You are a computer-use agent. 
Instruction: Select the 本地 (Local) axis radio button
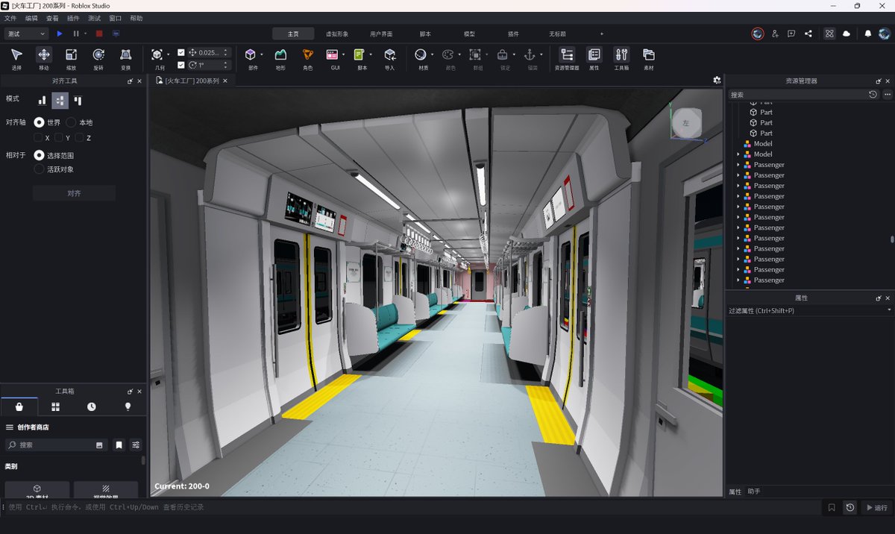(71, 122)
